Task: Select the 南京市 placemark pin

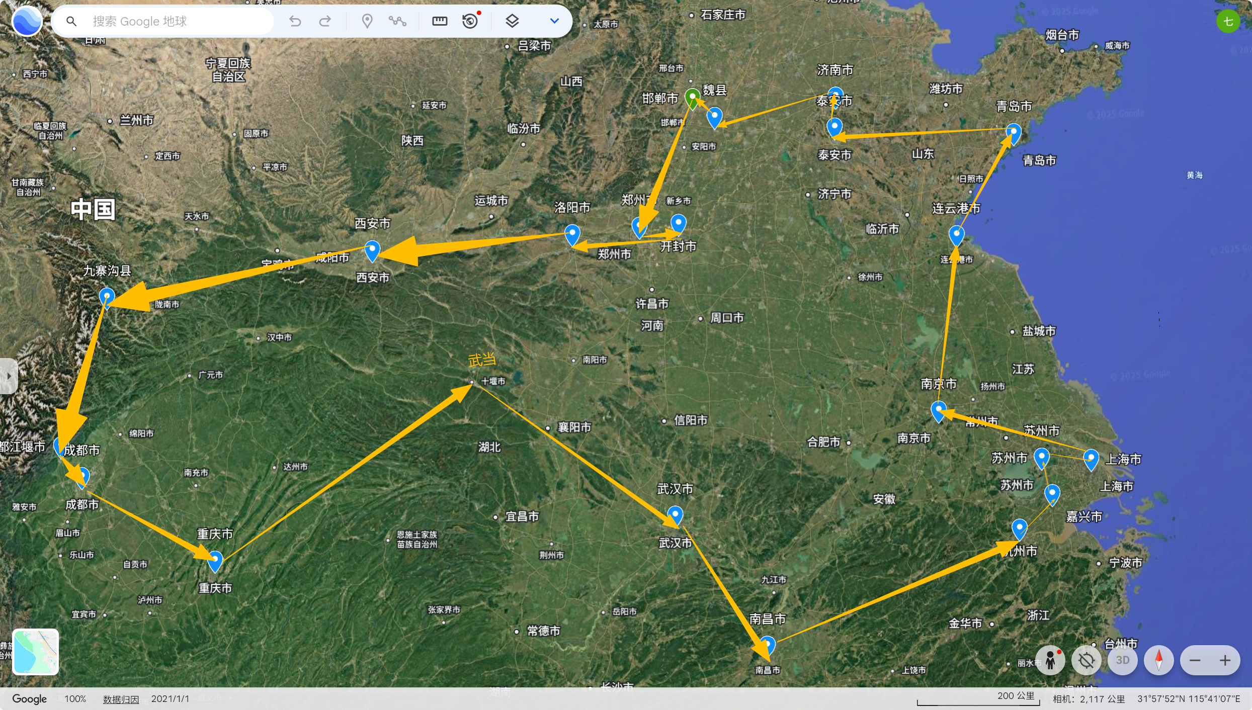Action: tap(939, 411)
